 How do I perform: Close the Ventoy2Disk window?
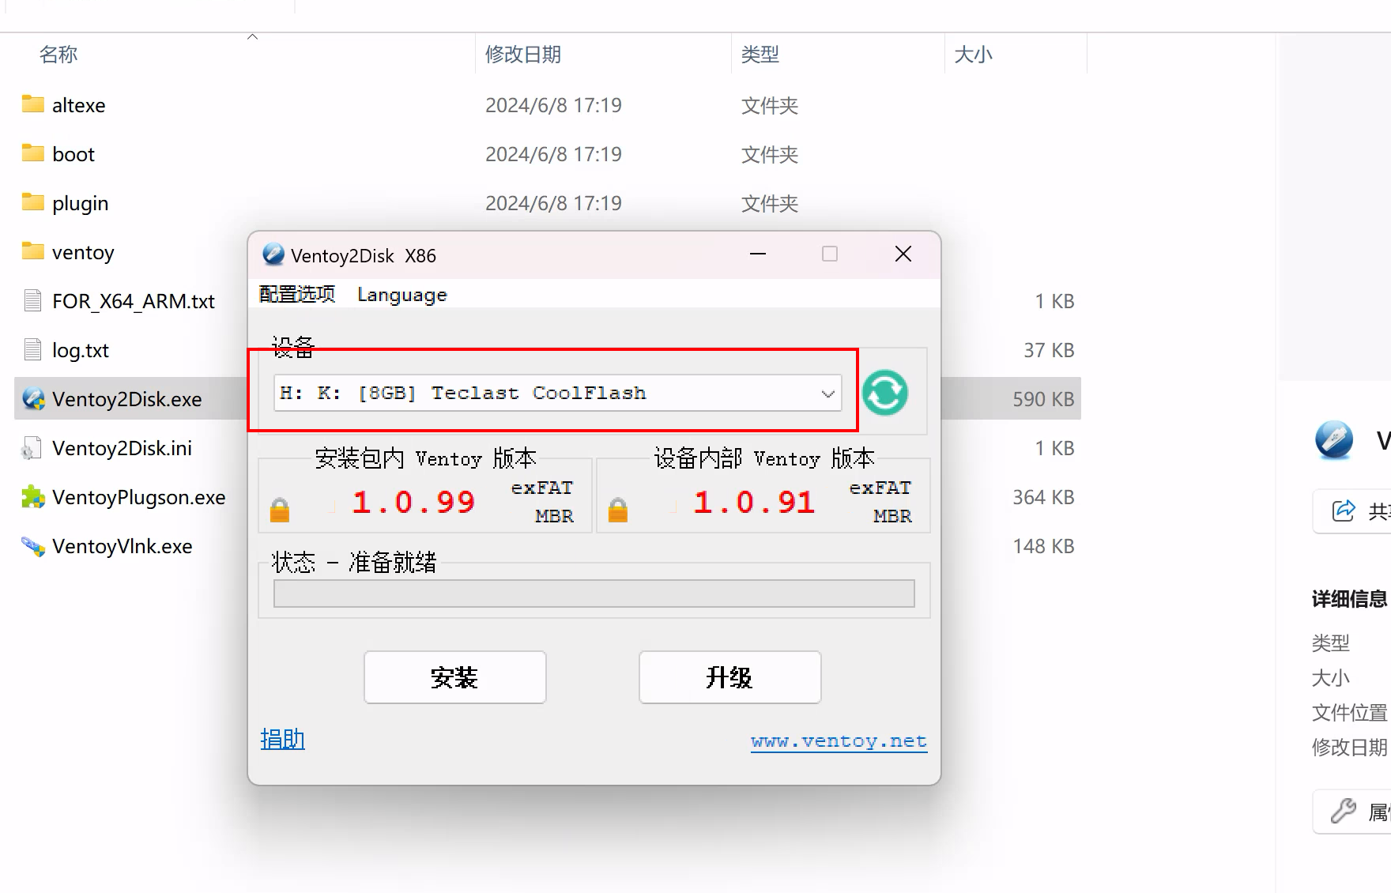(x=903, y=254)
